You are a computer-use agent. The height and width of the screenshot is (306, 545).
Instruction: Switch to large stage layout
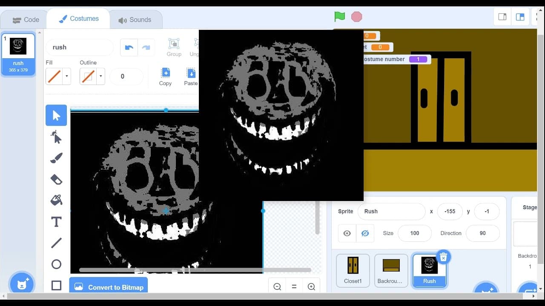click(x=520, y=17)
